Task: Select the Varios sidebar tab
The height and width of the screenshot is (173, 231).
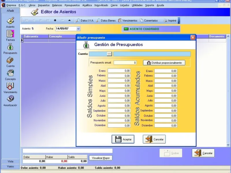Action: click(10, 166)
